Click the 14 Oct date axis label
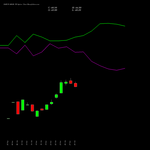Viewport: 150px width, 150px height. coord(31,143)
